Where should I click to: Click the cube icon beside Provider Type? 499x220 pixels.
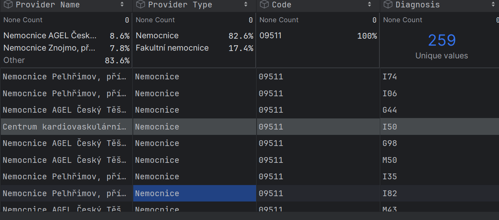140,5
